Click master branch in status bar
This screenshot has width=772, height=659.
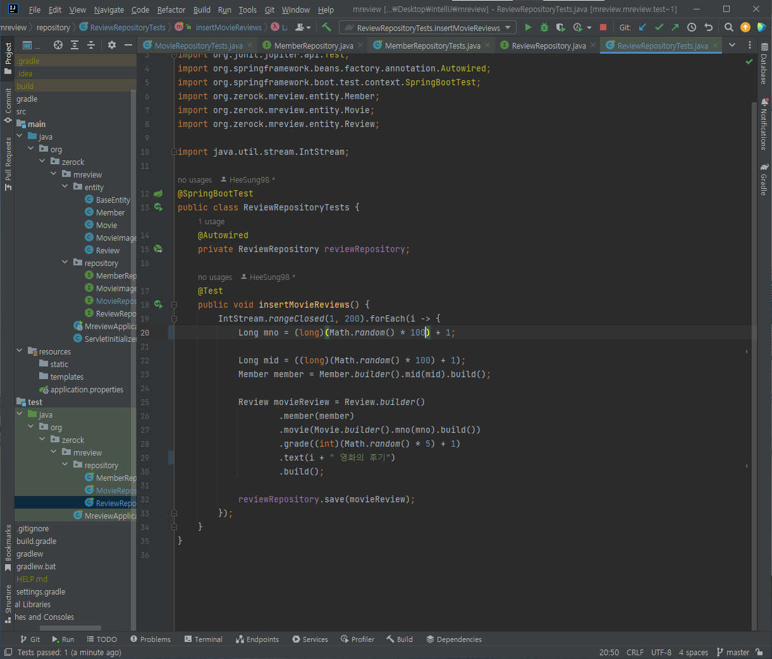[x=733, y=653]
